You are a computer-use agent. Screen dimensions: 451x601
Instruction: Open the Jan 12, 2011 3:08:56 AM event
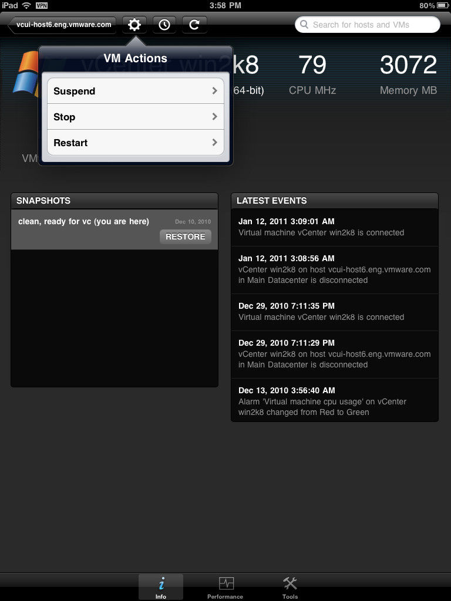[334, 270]
